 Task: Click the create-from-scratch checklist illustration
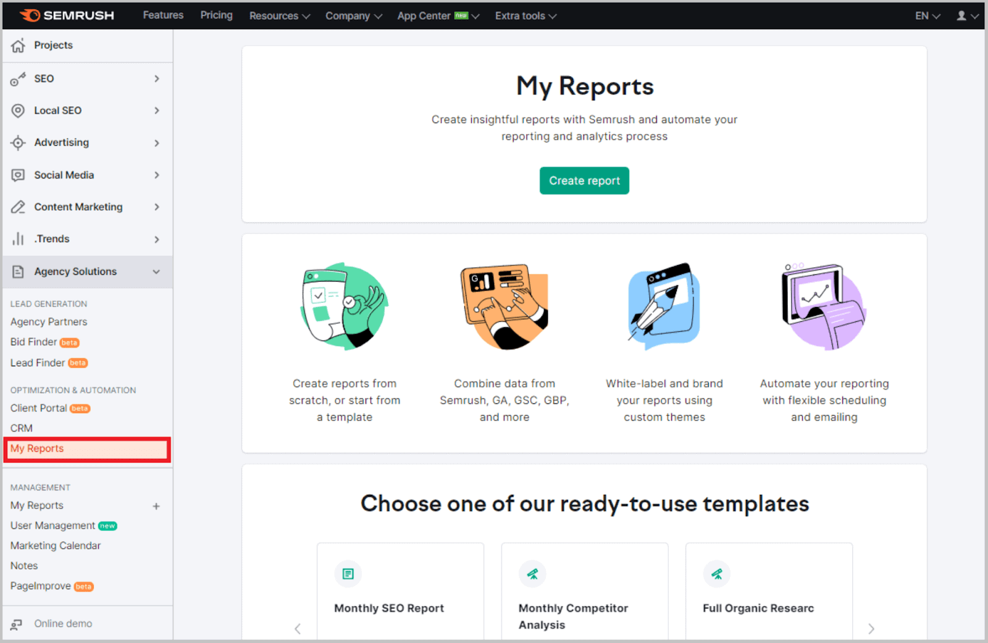(x=344, y=306)
